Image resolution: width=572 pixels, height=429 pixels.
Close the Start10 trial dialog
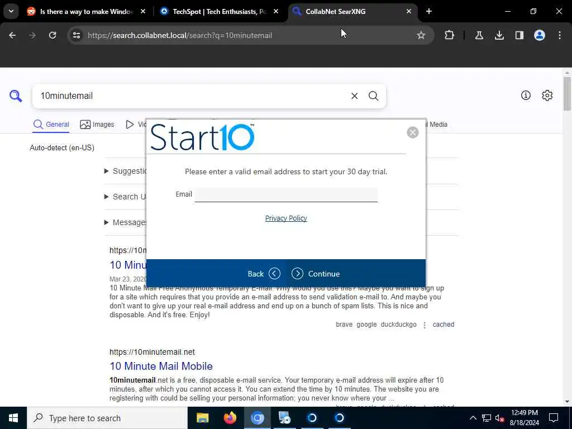(413, 132)
